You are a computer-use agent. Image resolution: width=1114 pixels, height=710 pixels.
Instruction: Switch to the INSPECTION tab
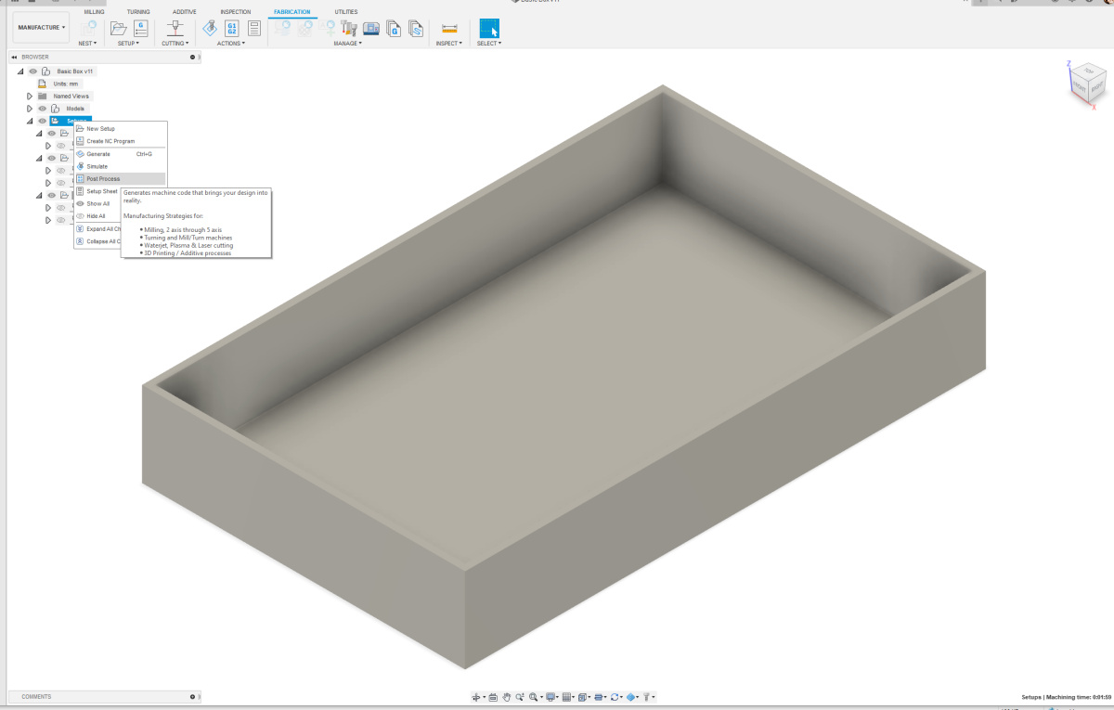coord(236,12)
